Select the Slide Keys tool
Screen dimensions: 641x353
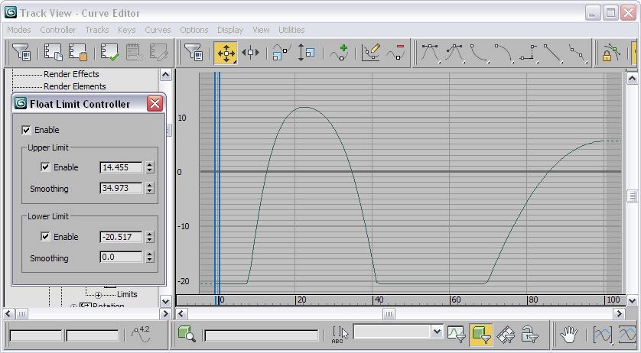click(251, 53)
